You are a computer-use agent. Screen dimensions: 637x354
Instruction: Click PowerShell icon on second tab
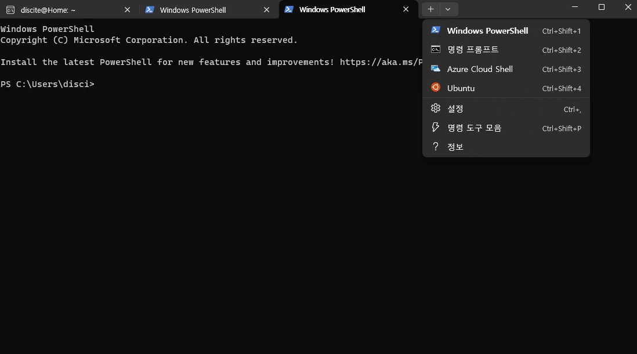[x=150, y=10]
